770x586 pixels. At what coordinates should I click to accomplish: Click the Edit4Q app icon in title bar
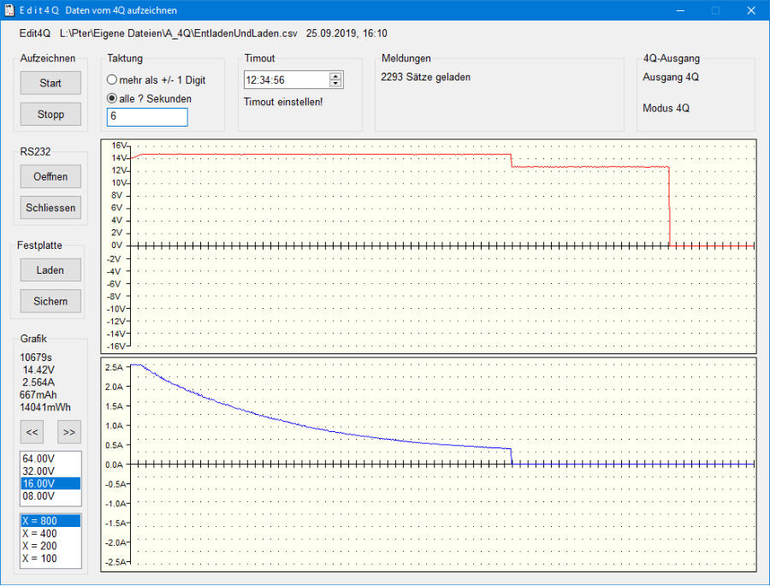point(9,10)
